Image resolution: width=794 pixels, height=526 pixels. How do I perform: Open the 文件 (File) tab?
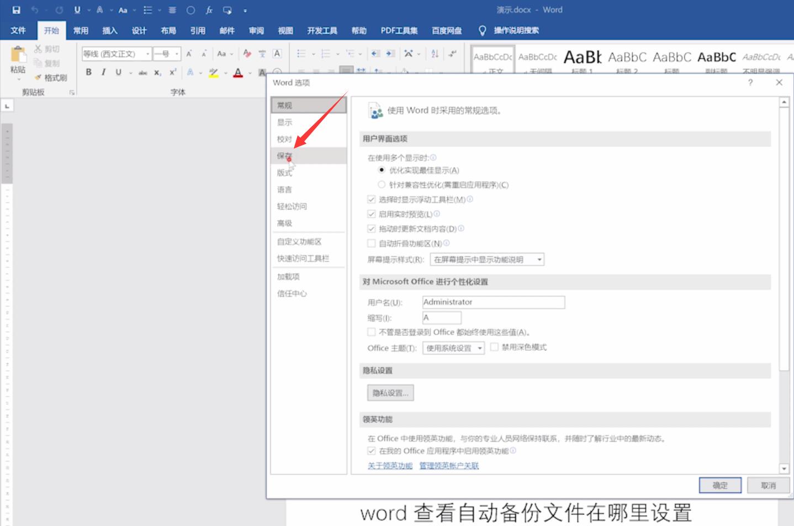pos(18,30)
